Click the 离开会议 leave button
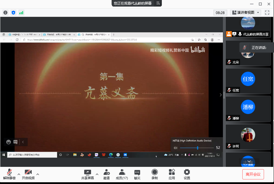 (x=253, y=174)
